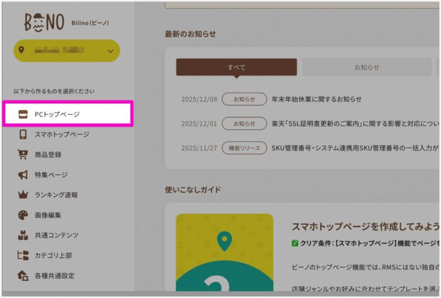Screen dimensions: 441x298
Task: Click the crown icon for ランキング速報
Action: tap(23, 195)
